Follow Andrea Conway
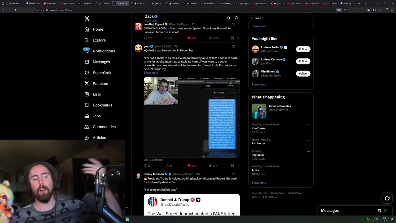 pos(303,61)
